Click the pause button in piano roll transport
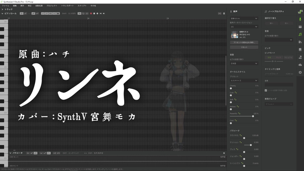 coord(91,14)
